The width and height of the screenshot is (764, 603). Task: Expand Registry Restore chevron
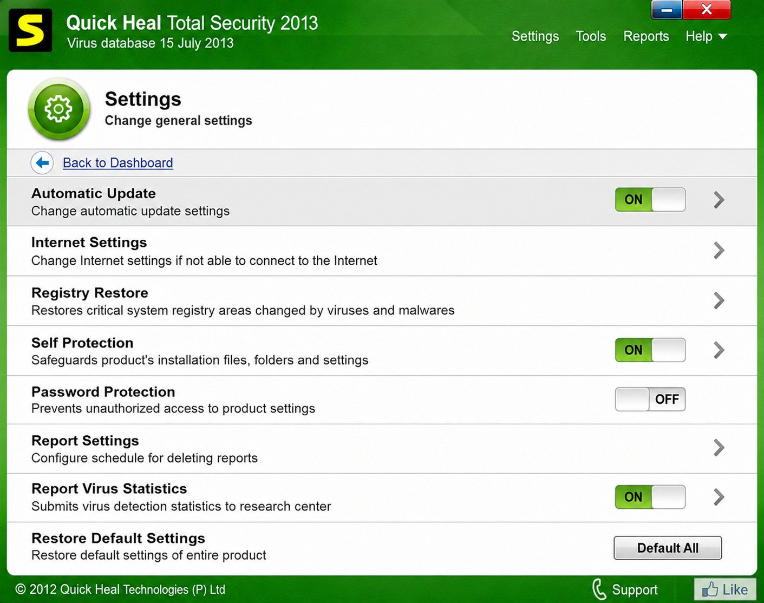[x=719, y=300]
